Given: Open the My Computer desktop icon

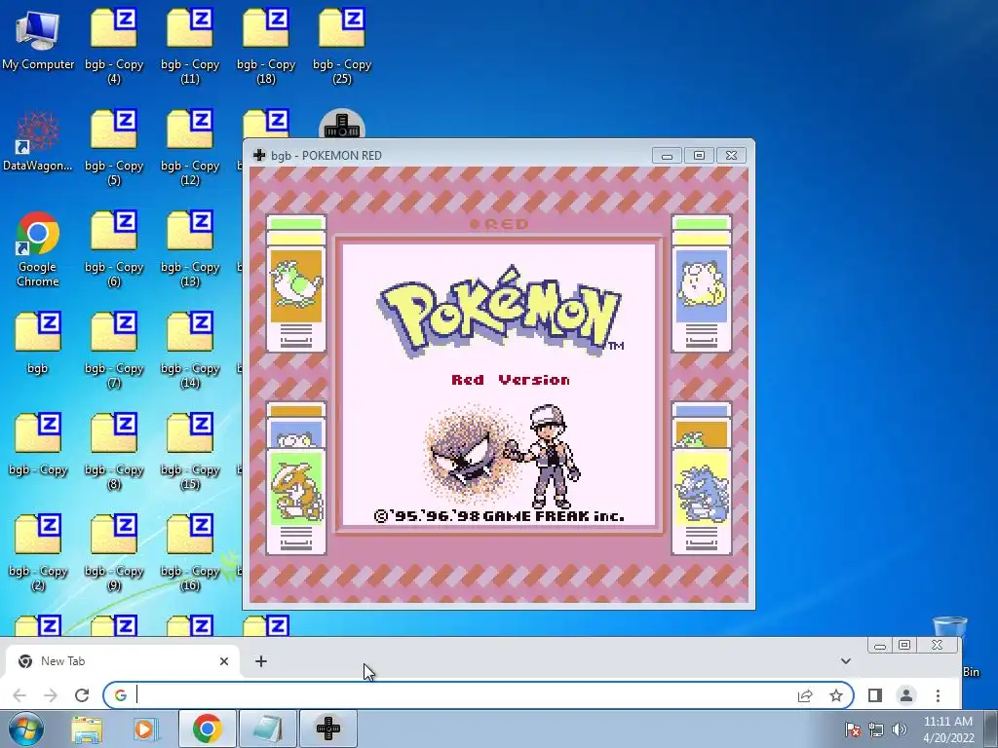Looking at the screenshot, I should pos(38,39).
